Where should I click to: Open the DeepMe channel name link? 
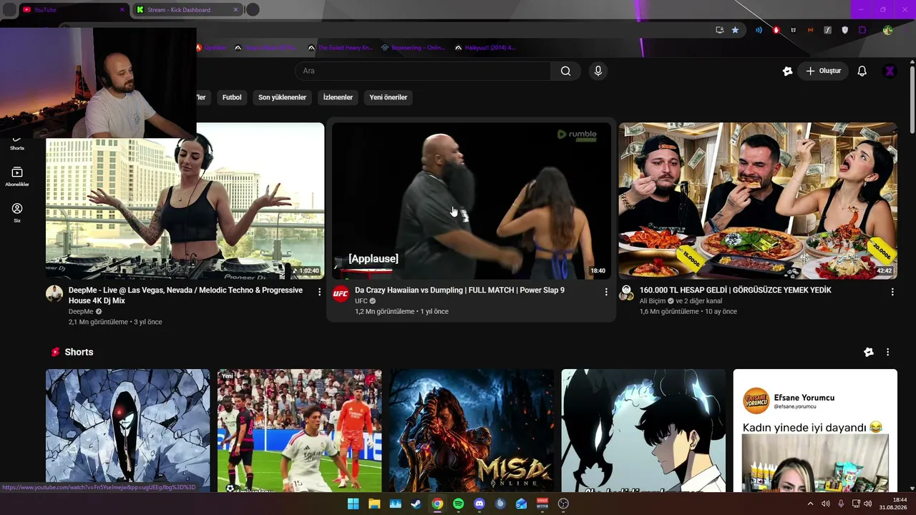tap(81, 312)
